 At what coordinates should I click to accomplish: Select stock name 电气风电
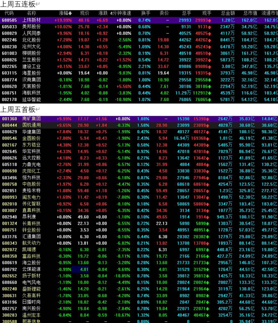tap(31, 282)
